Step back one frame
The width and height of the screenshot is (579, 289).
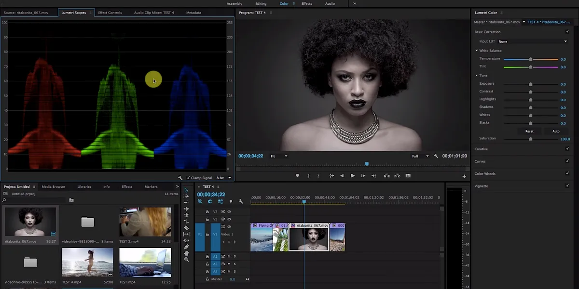coord(342,176)
